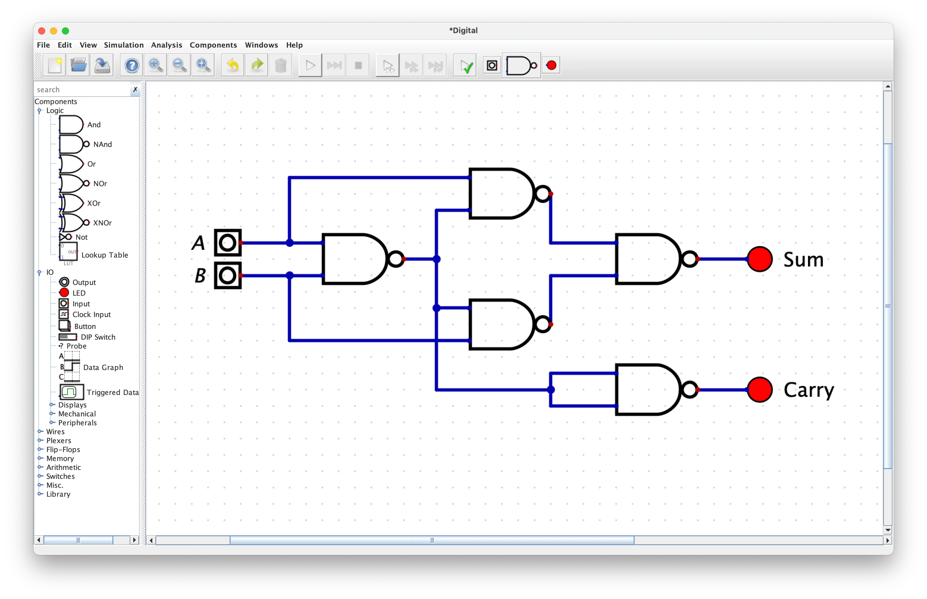This screenshot has height=599, width=927.
Task: Open the Edit menu
Action: 65,45
